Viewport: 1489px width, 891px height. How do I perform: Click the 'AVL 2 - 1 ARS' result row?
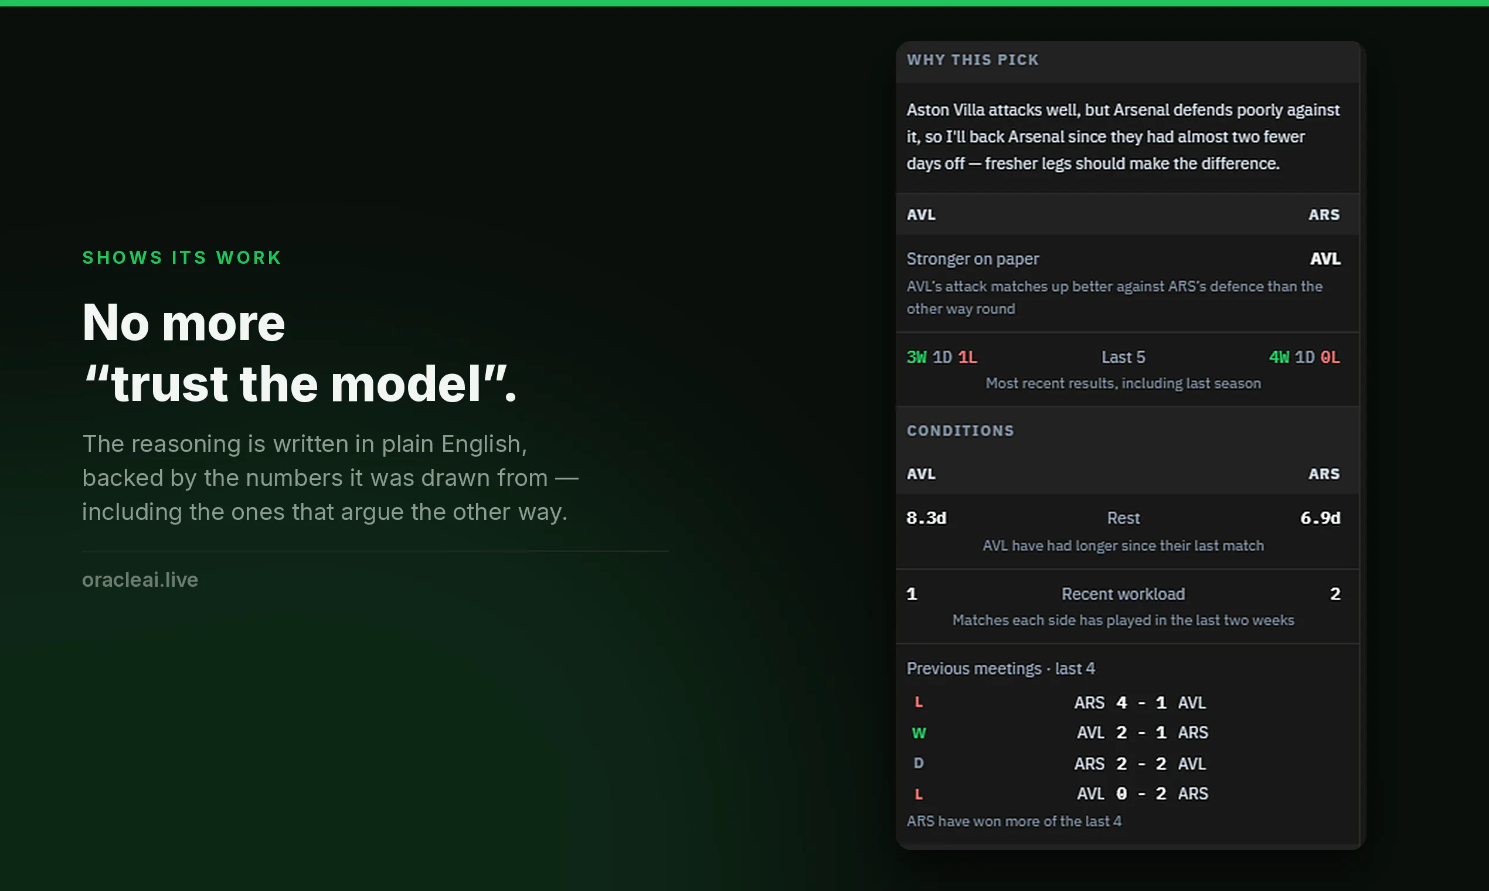coord(1141,733)
